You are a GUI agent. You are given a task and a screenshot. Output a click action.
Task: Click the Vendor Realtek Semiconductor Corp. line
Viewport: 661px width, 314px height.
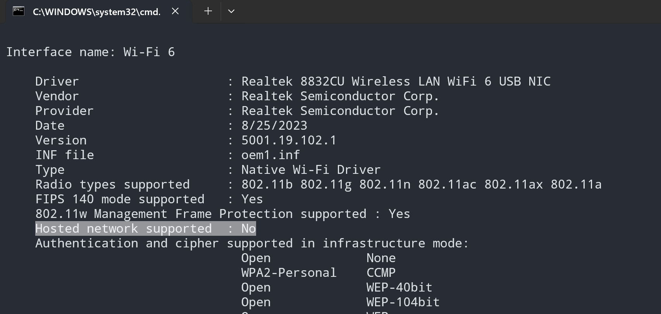(237, 96)
